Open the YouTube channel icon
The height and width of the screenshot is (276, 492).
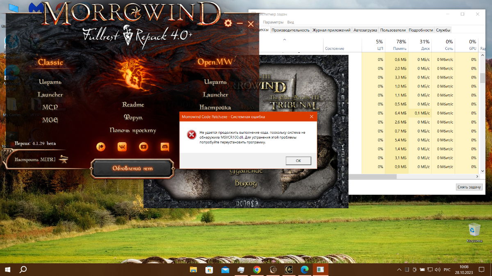coord(143,146)
